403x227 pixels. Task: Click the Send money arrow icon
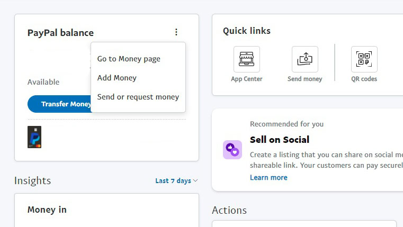[x=305, y=59]
